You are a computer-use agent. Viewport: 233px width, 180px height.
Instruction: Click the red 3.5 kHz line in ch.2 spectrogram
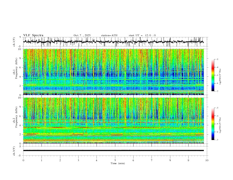(114, 127)
